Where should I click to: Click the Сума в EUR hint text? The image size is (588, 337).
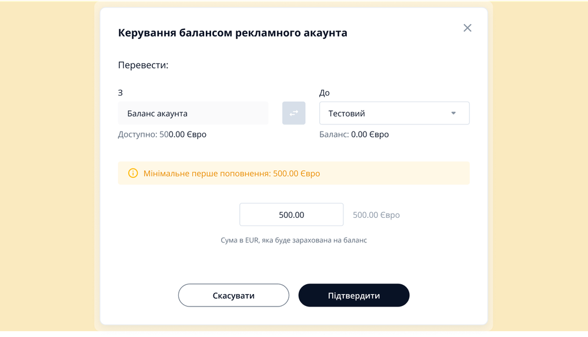pyautogui.click(x=293, y=240)
